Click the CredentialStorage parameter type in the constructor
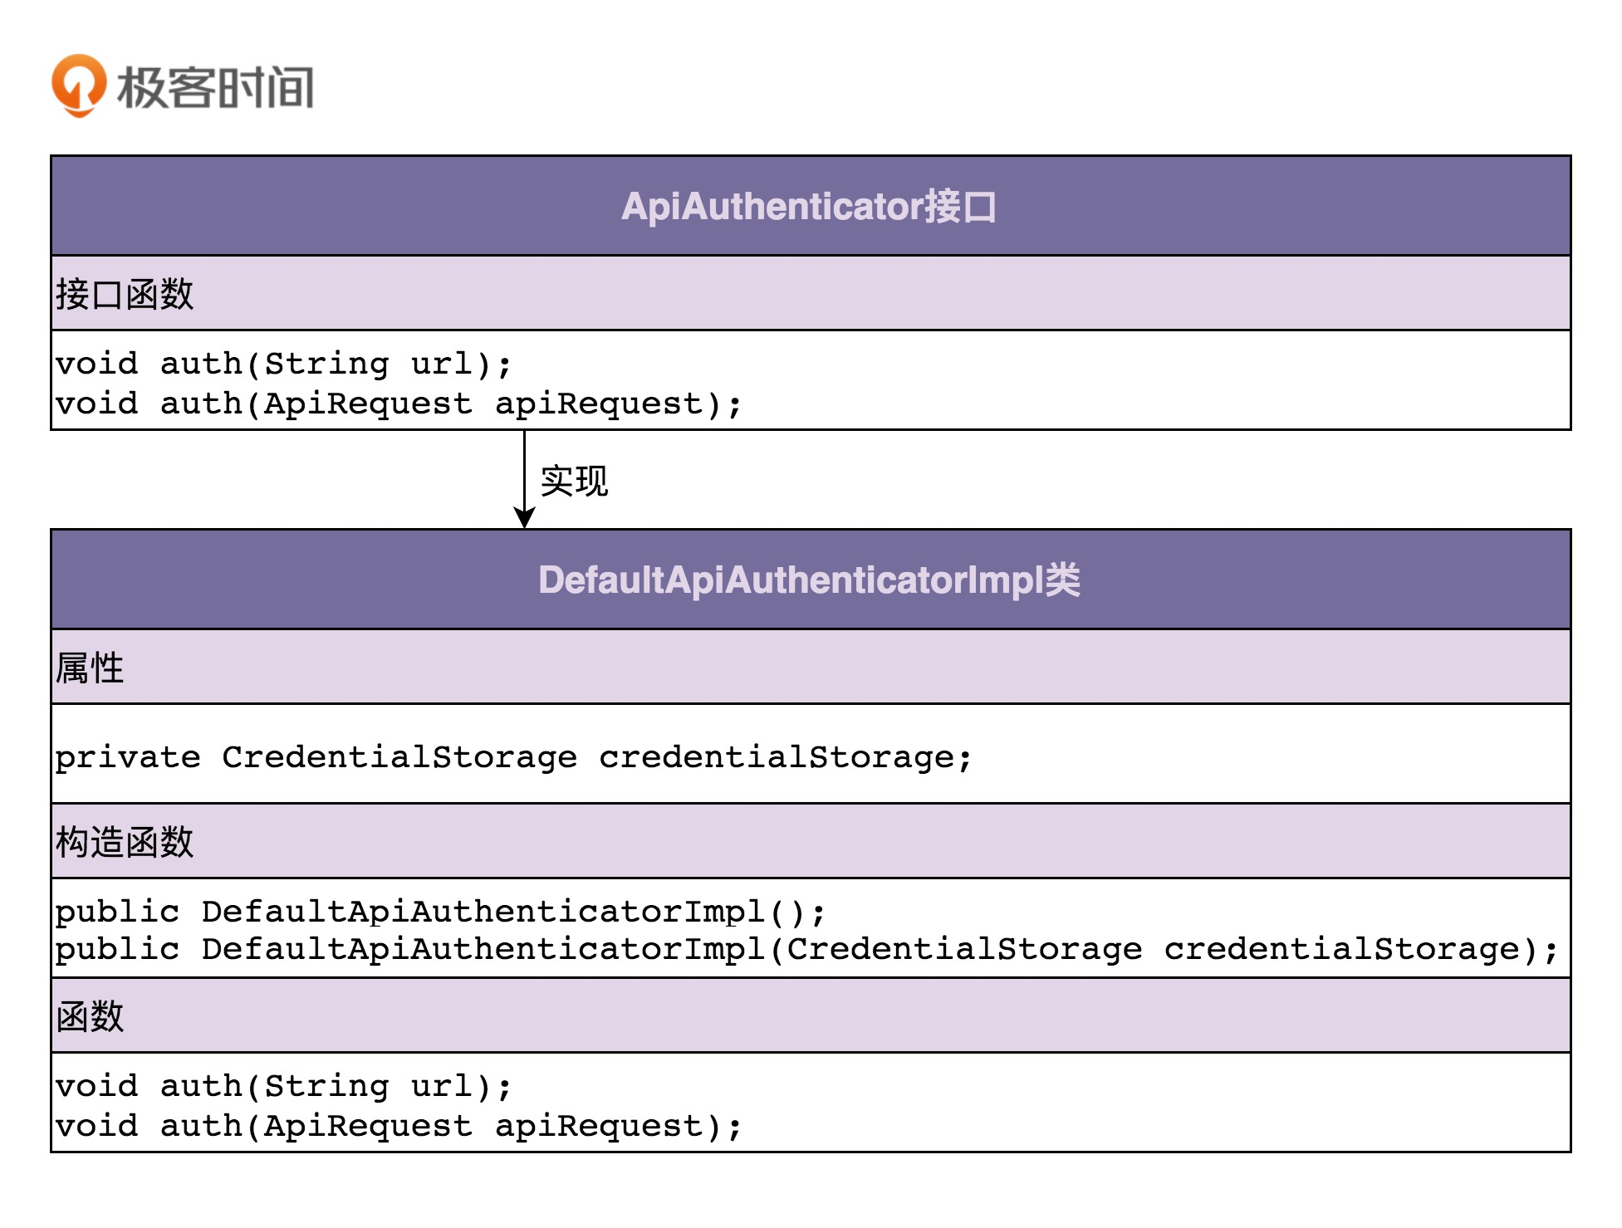The height and width of the screenshot is (1228, 1622). (964, 949)
